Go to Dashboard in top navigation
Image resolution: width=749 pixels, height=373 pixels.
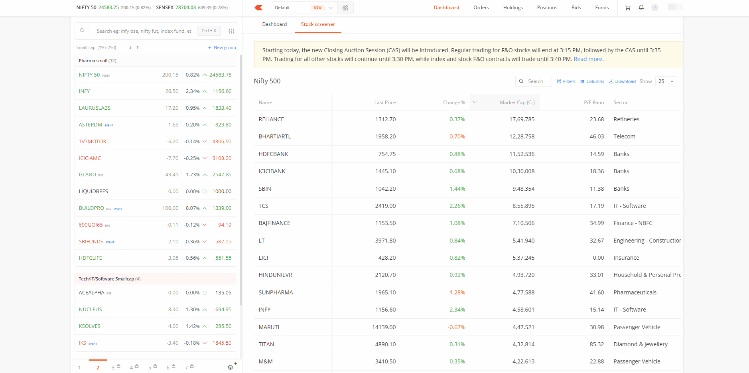pos(446,8)
